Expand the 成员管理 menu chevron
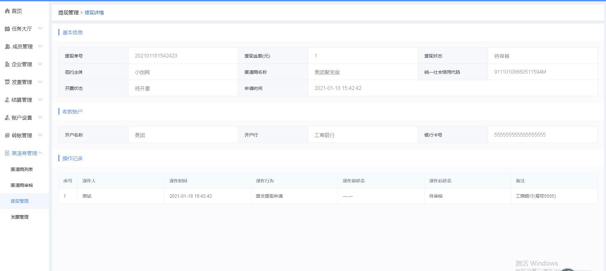Image resolution: width=606 pixels, height=271 pixels. point(40,46)
